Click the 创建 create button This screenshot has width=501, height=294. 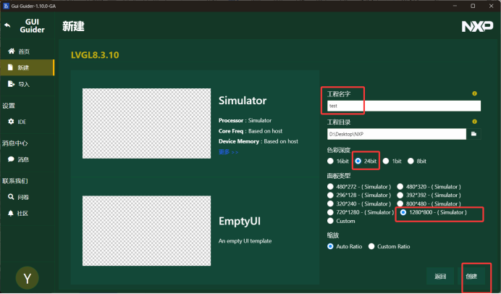coord(471,276)
